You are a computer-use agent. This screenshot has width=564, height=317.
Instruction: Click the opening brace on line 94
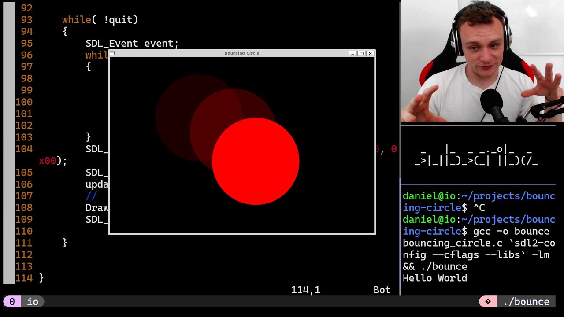[x=65, y=32]
